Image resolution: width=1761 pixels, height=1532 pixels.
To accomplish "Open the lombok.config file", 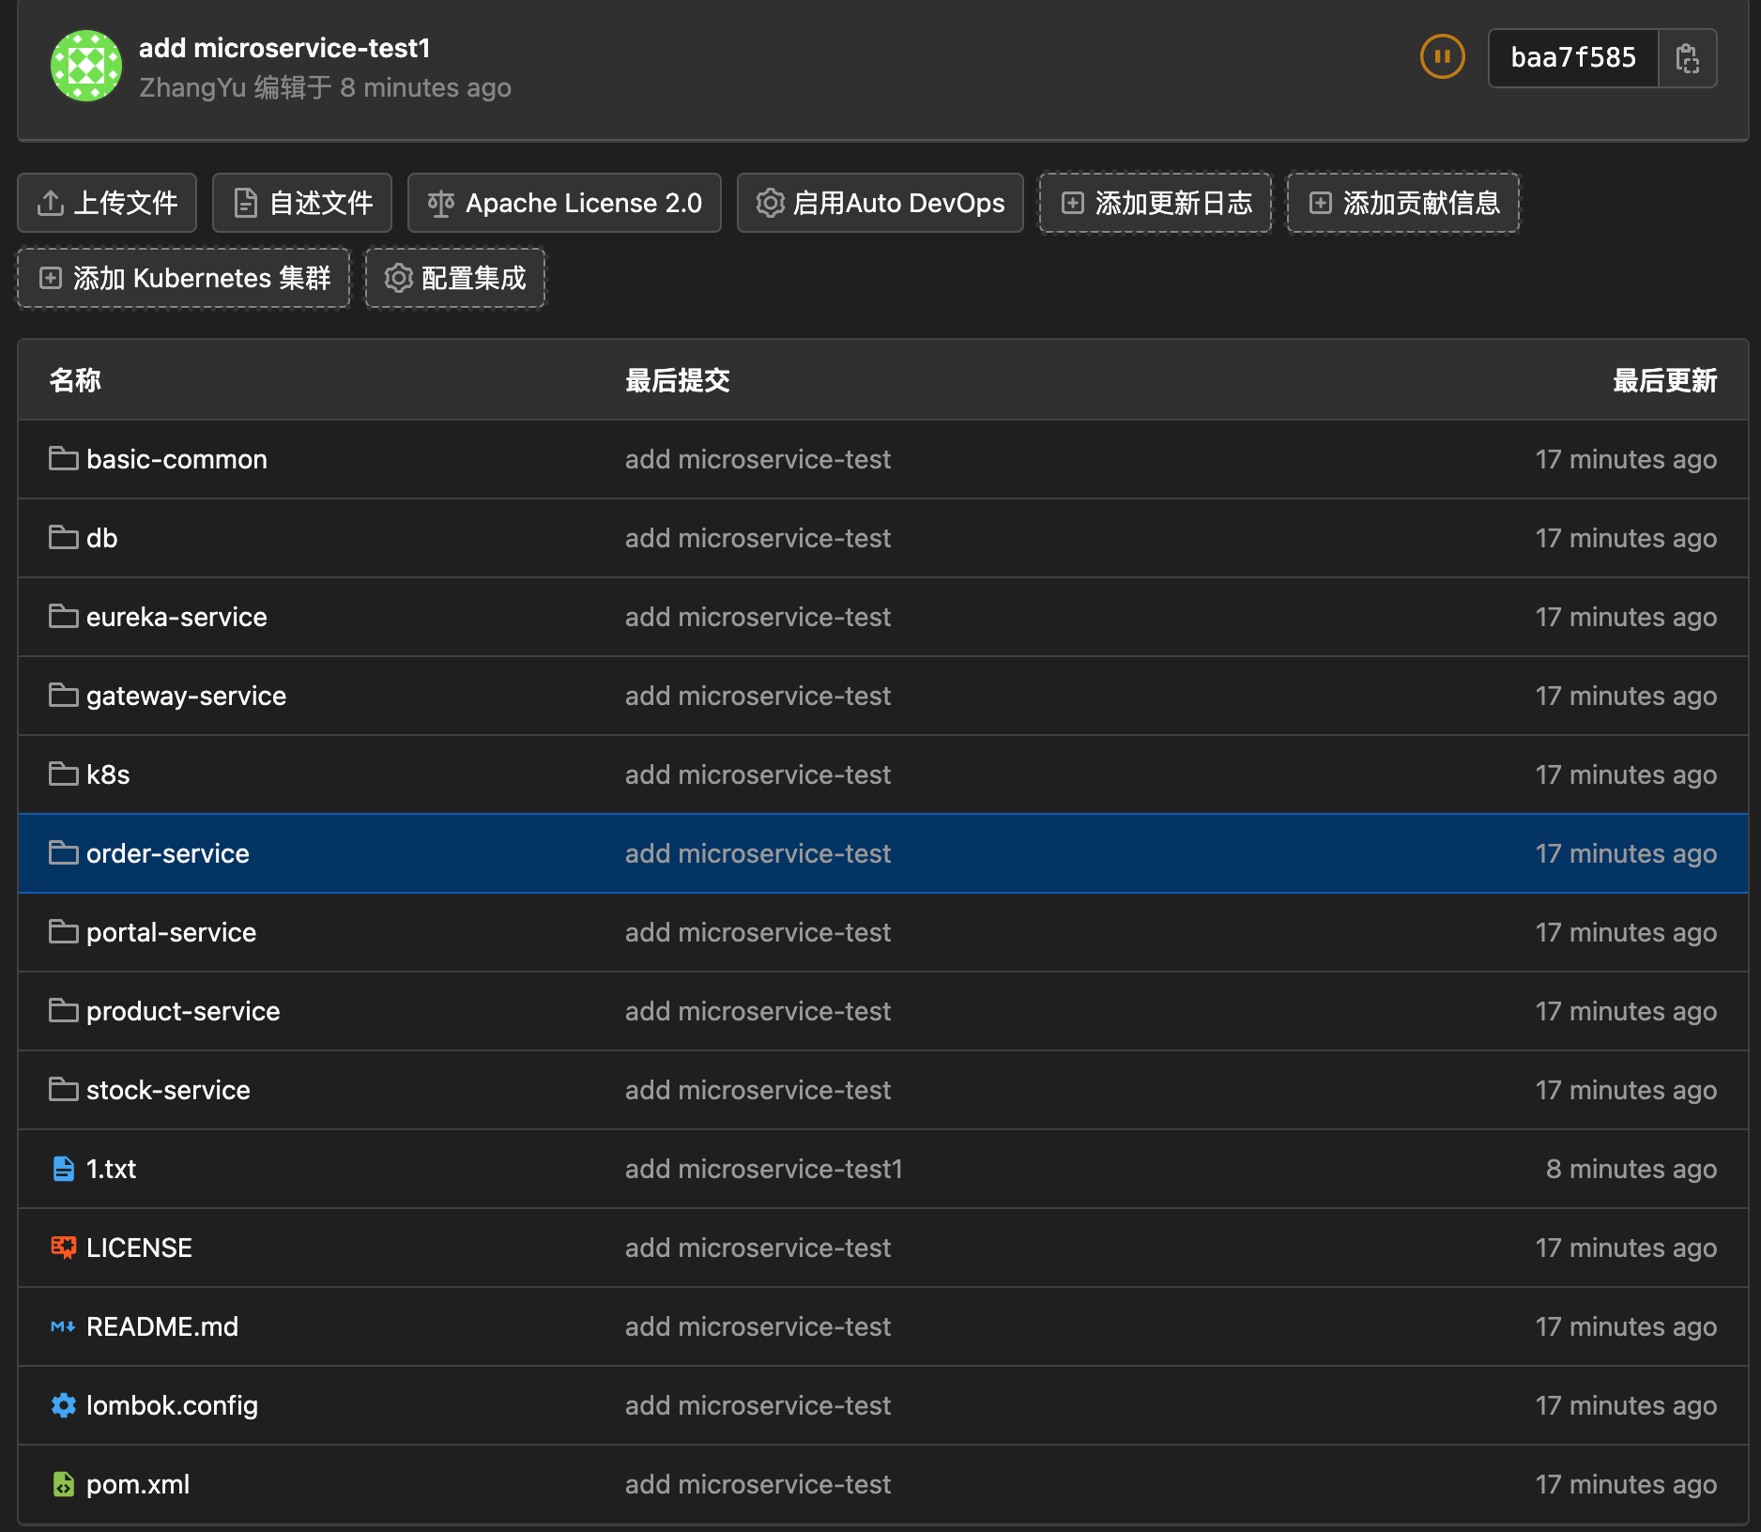I will 172,1405.
